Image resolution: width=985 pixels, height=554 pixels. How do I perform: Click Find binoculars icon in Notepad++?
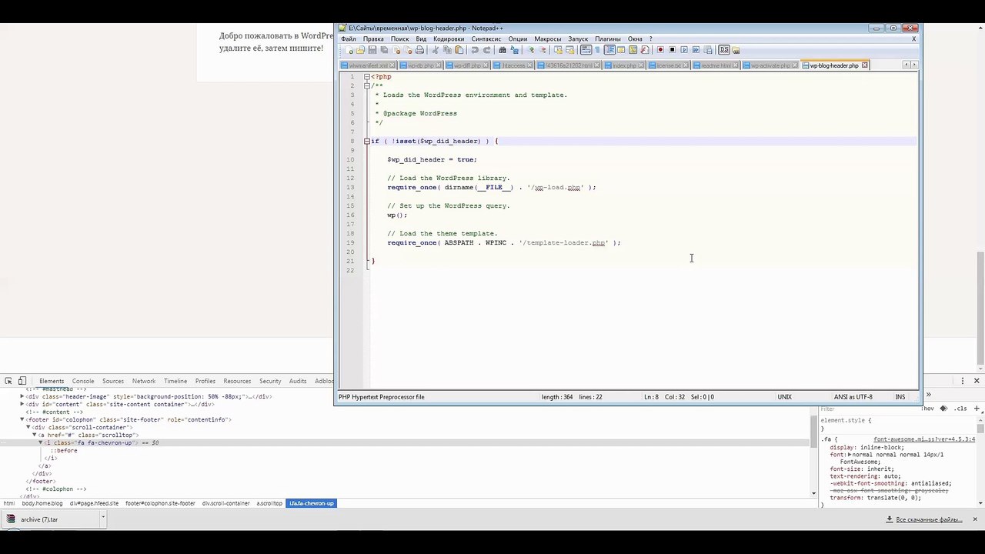(x=503, y=50)
